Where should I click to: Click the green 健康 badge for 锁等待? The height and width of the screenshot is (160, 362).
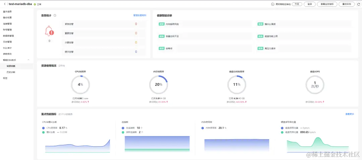point(162,49)
